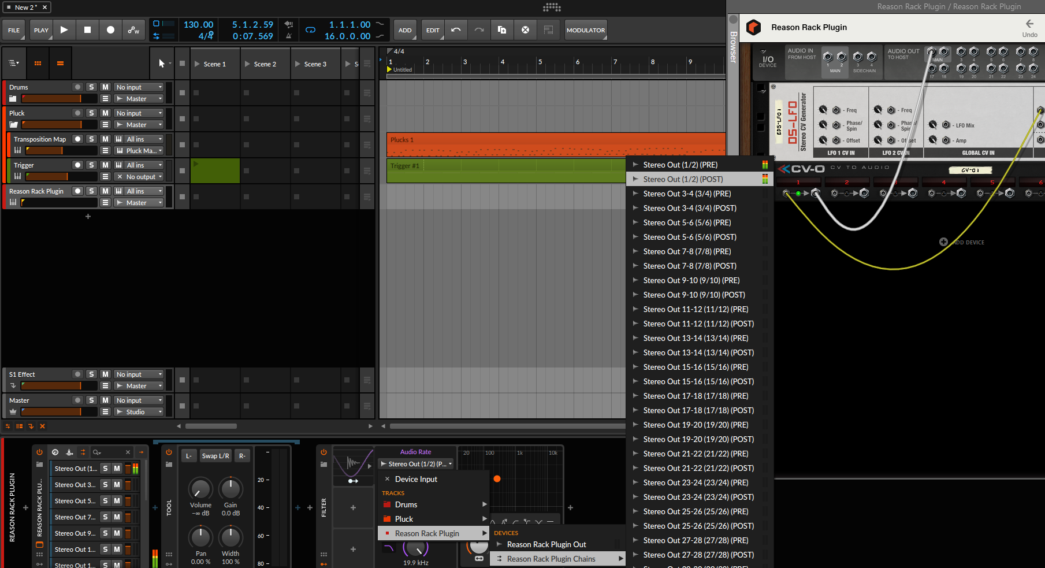Click the Undo arrow in Reason Rack
Viewport: 1045px width, 568px height.
tap(1029, 24)
